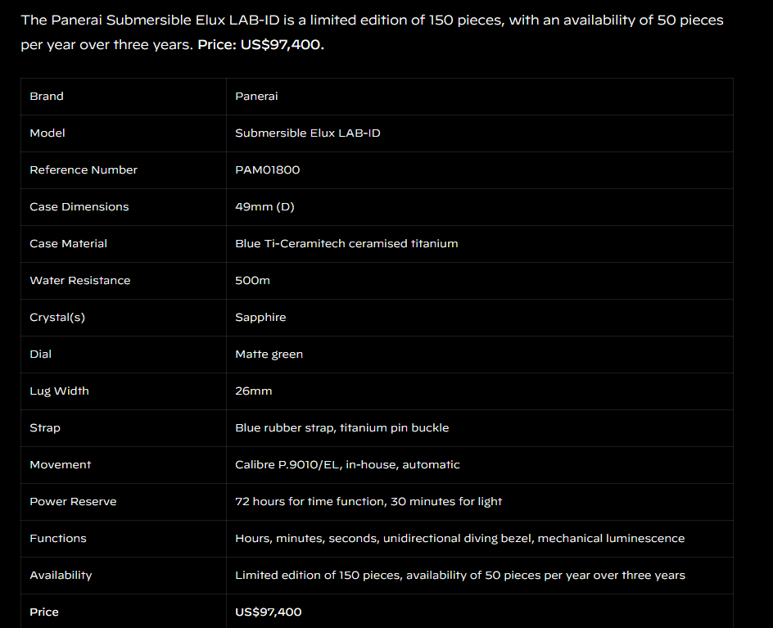Screen dimensions: 773x628
Task: Select the '49mm (D)' value
Action: [264, 207]
